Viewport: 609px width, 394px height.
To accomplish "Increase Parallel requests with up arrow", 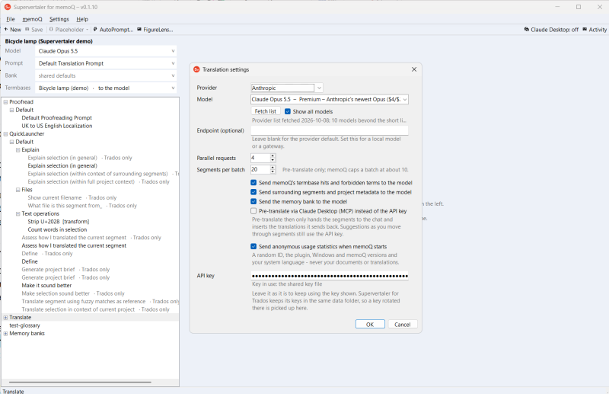I will [273, 156].
